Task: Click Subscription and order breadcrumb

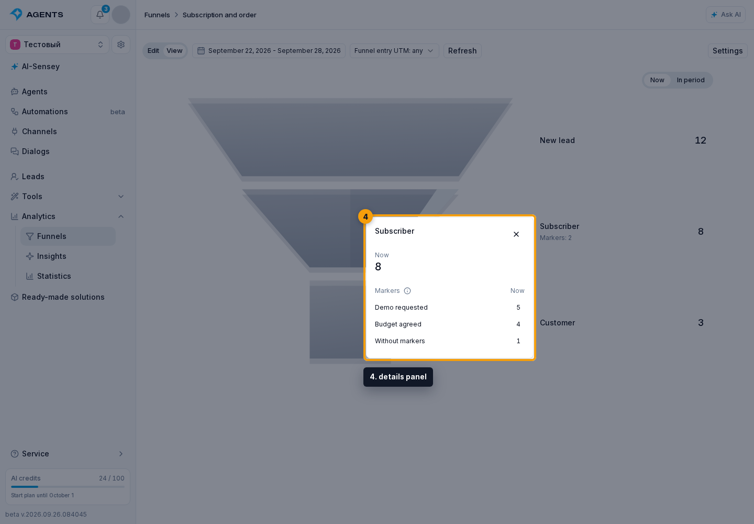Action: click(x=219, y=15)
